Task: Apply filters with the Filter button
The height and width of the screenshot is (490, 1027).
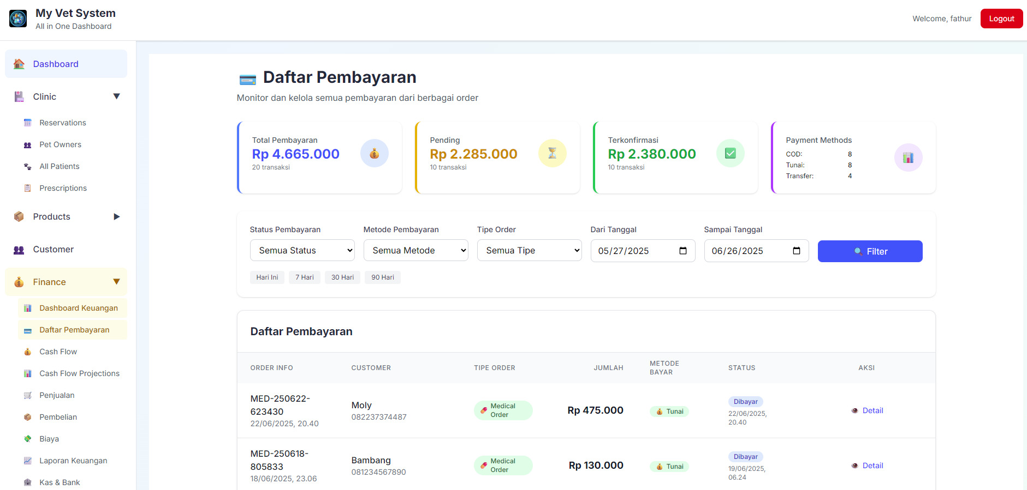Action: pyautogui.click(x=870, y=251)
